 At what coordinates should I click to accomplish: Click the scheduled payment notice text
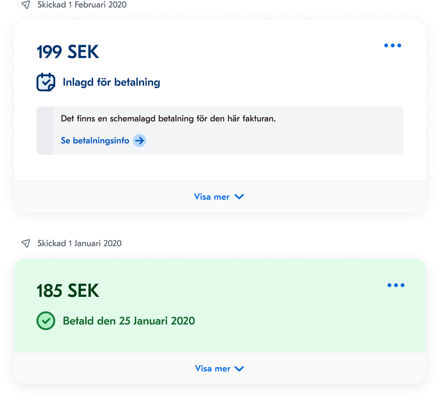pos(168,119)
